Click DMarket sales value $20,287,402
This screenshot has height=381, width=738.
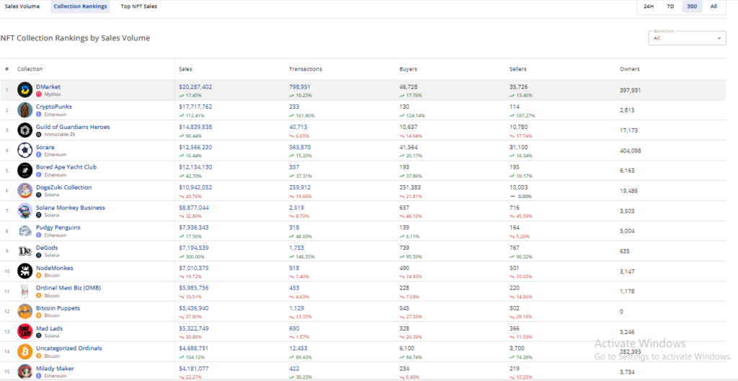(195, 86)
